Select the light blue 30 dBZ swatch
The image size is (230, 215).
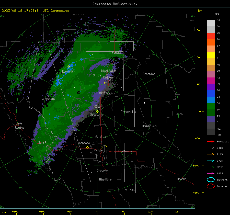pos(211,100)
